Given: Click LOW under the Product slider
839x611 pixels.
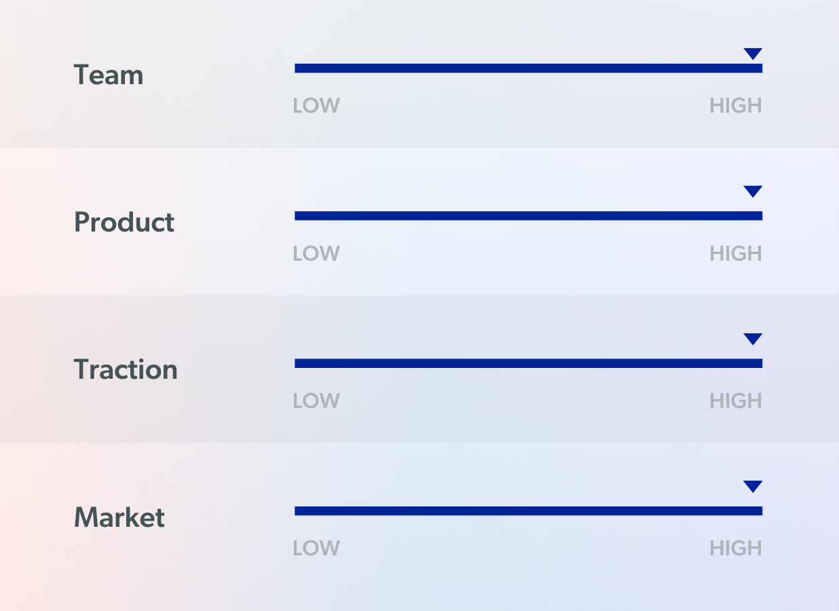Looking at the screenshot, I should click(316, 254).
